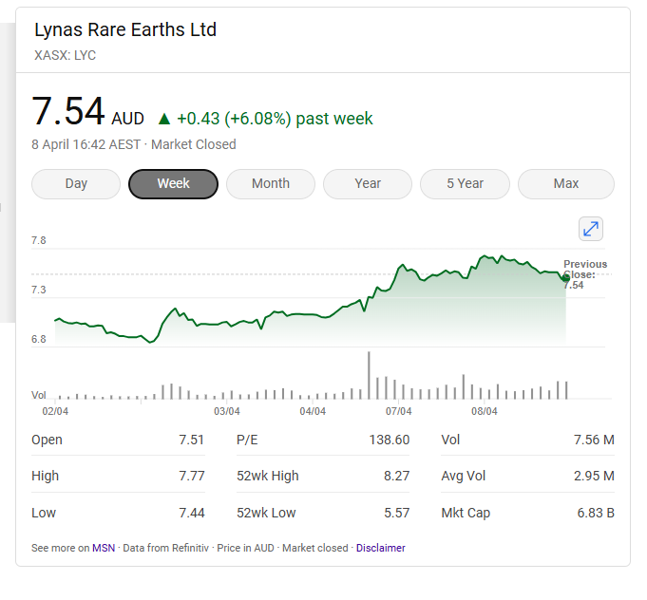Open the Disclaimer link
The height and width of the screenshot is (600, 647).
point(380,548)
